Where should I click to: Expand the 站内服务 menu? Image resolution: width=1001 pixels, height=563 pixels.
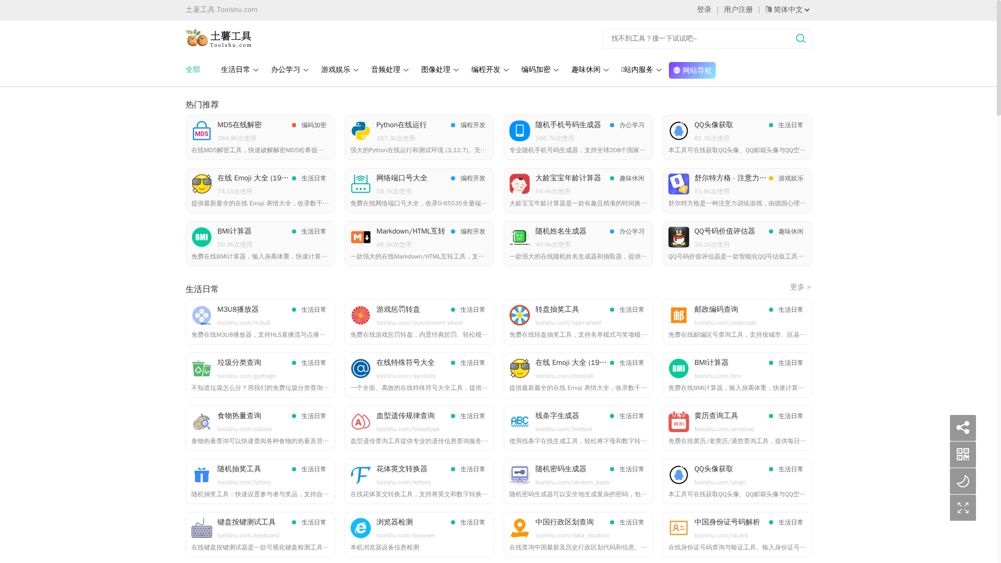641,70
